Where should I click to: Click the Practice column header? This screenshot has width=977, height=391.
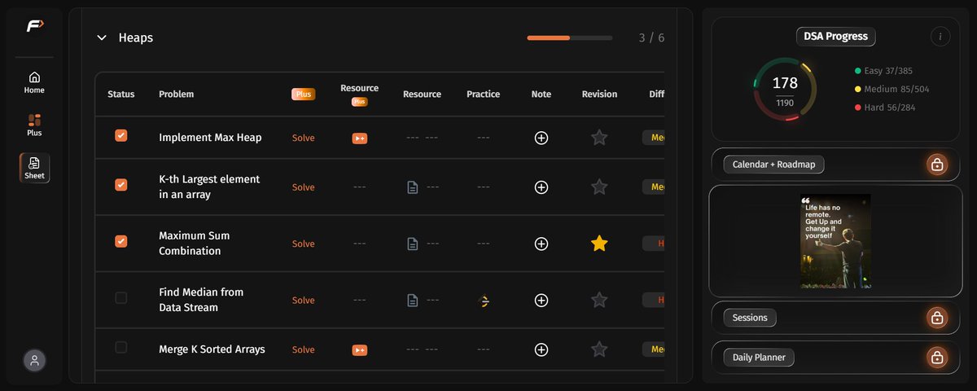pyautogui.click(x=483, y=94)
